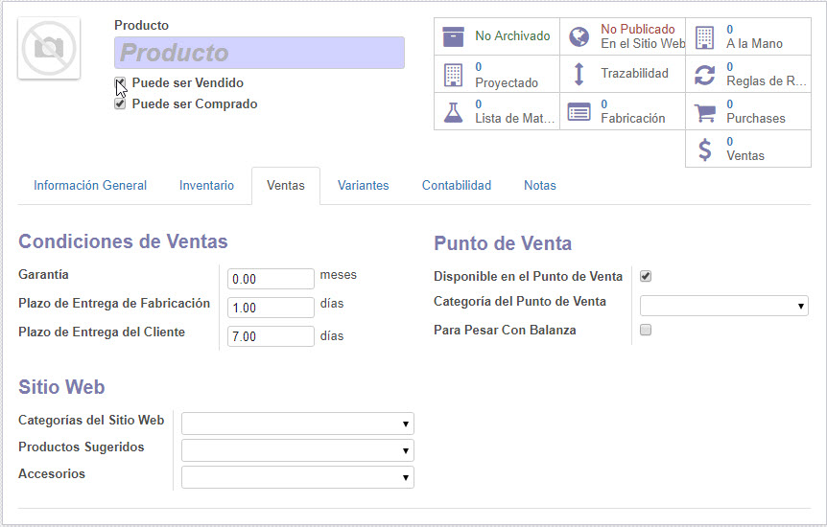Click the globe icon for website publishing
This screenshot has width=827, height=527.
point(579,36)
